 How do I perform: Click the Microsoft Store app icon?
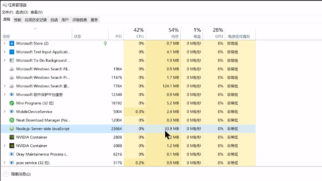pos(12,43)
